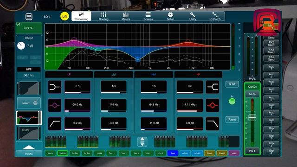This screenshot has width=297, height=167.
Task: Select the LF bell shape icon
Action: [x=55, y=105]
